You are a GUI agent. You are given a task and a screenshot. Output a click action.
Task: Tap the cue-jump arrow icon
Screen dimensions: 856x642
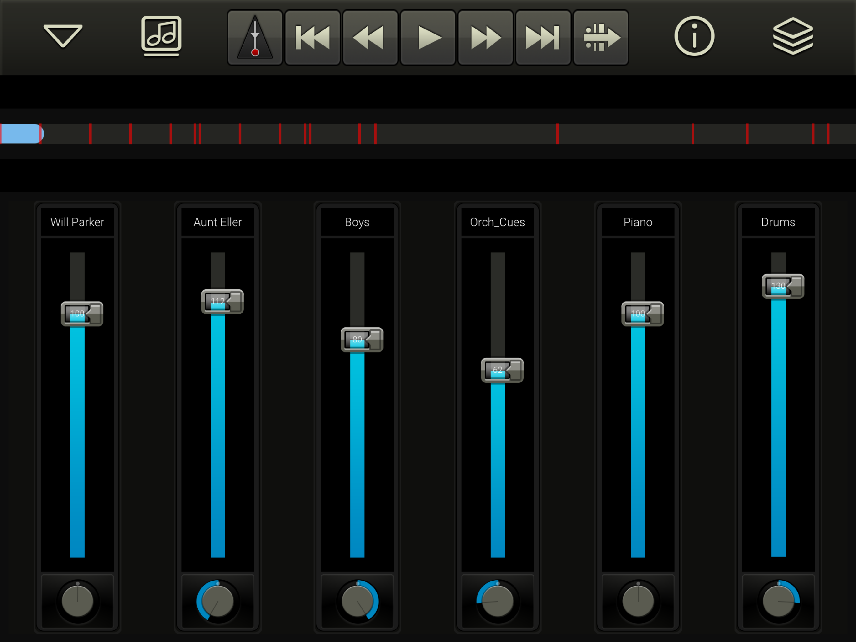[x=601, y=38]
